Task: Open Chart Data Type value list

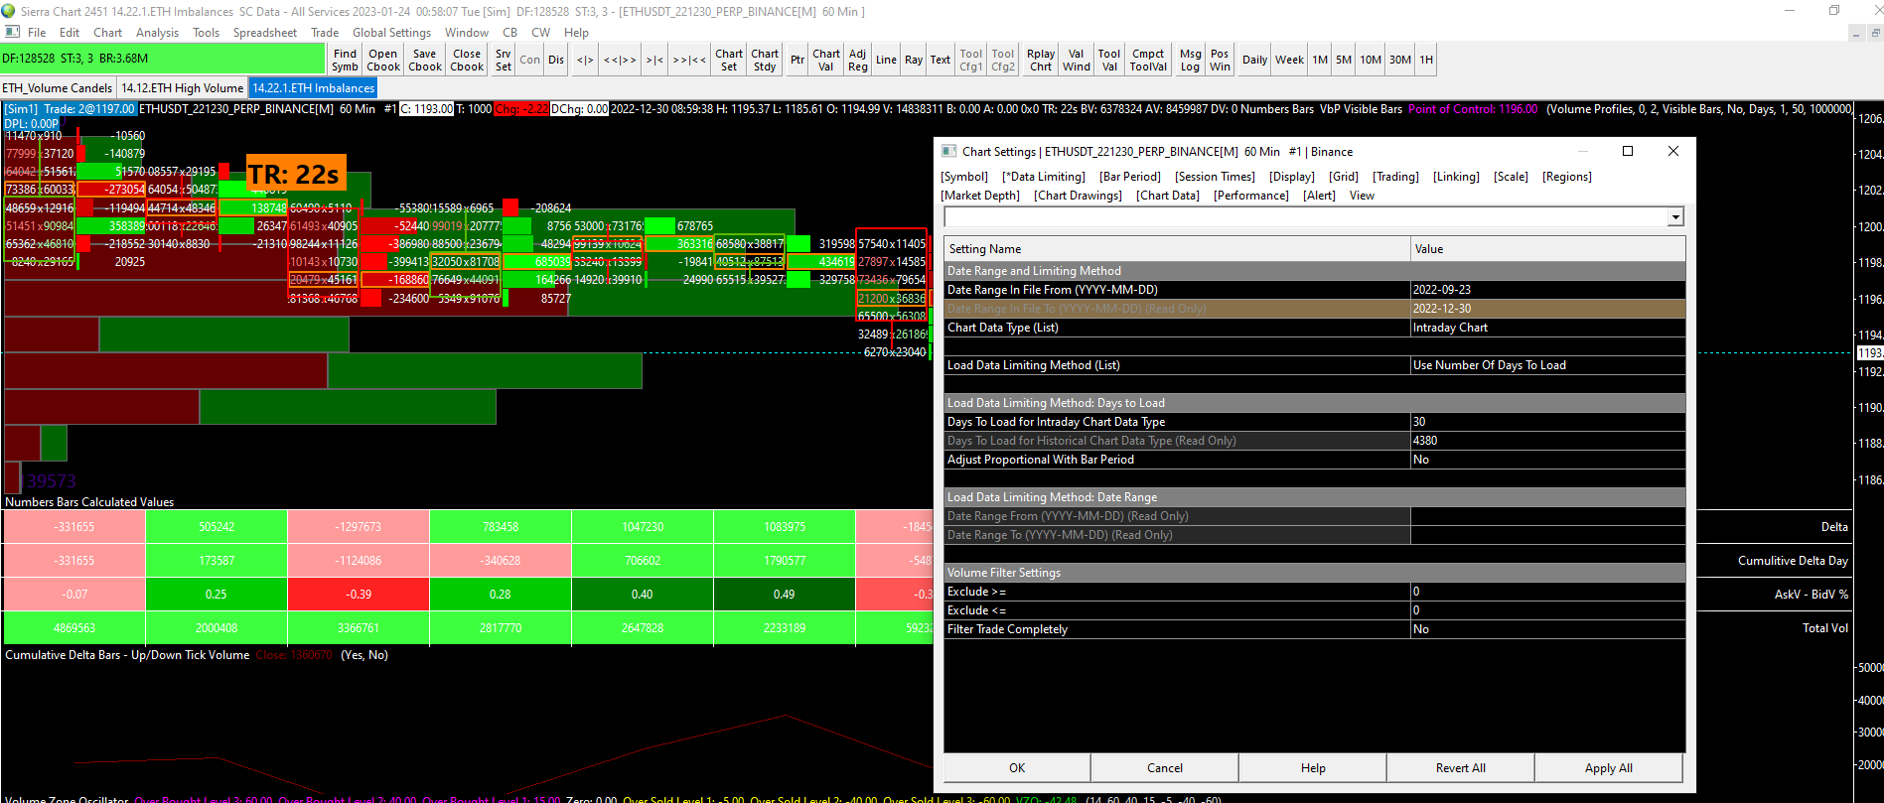Action: 1547,328
